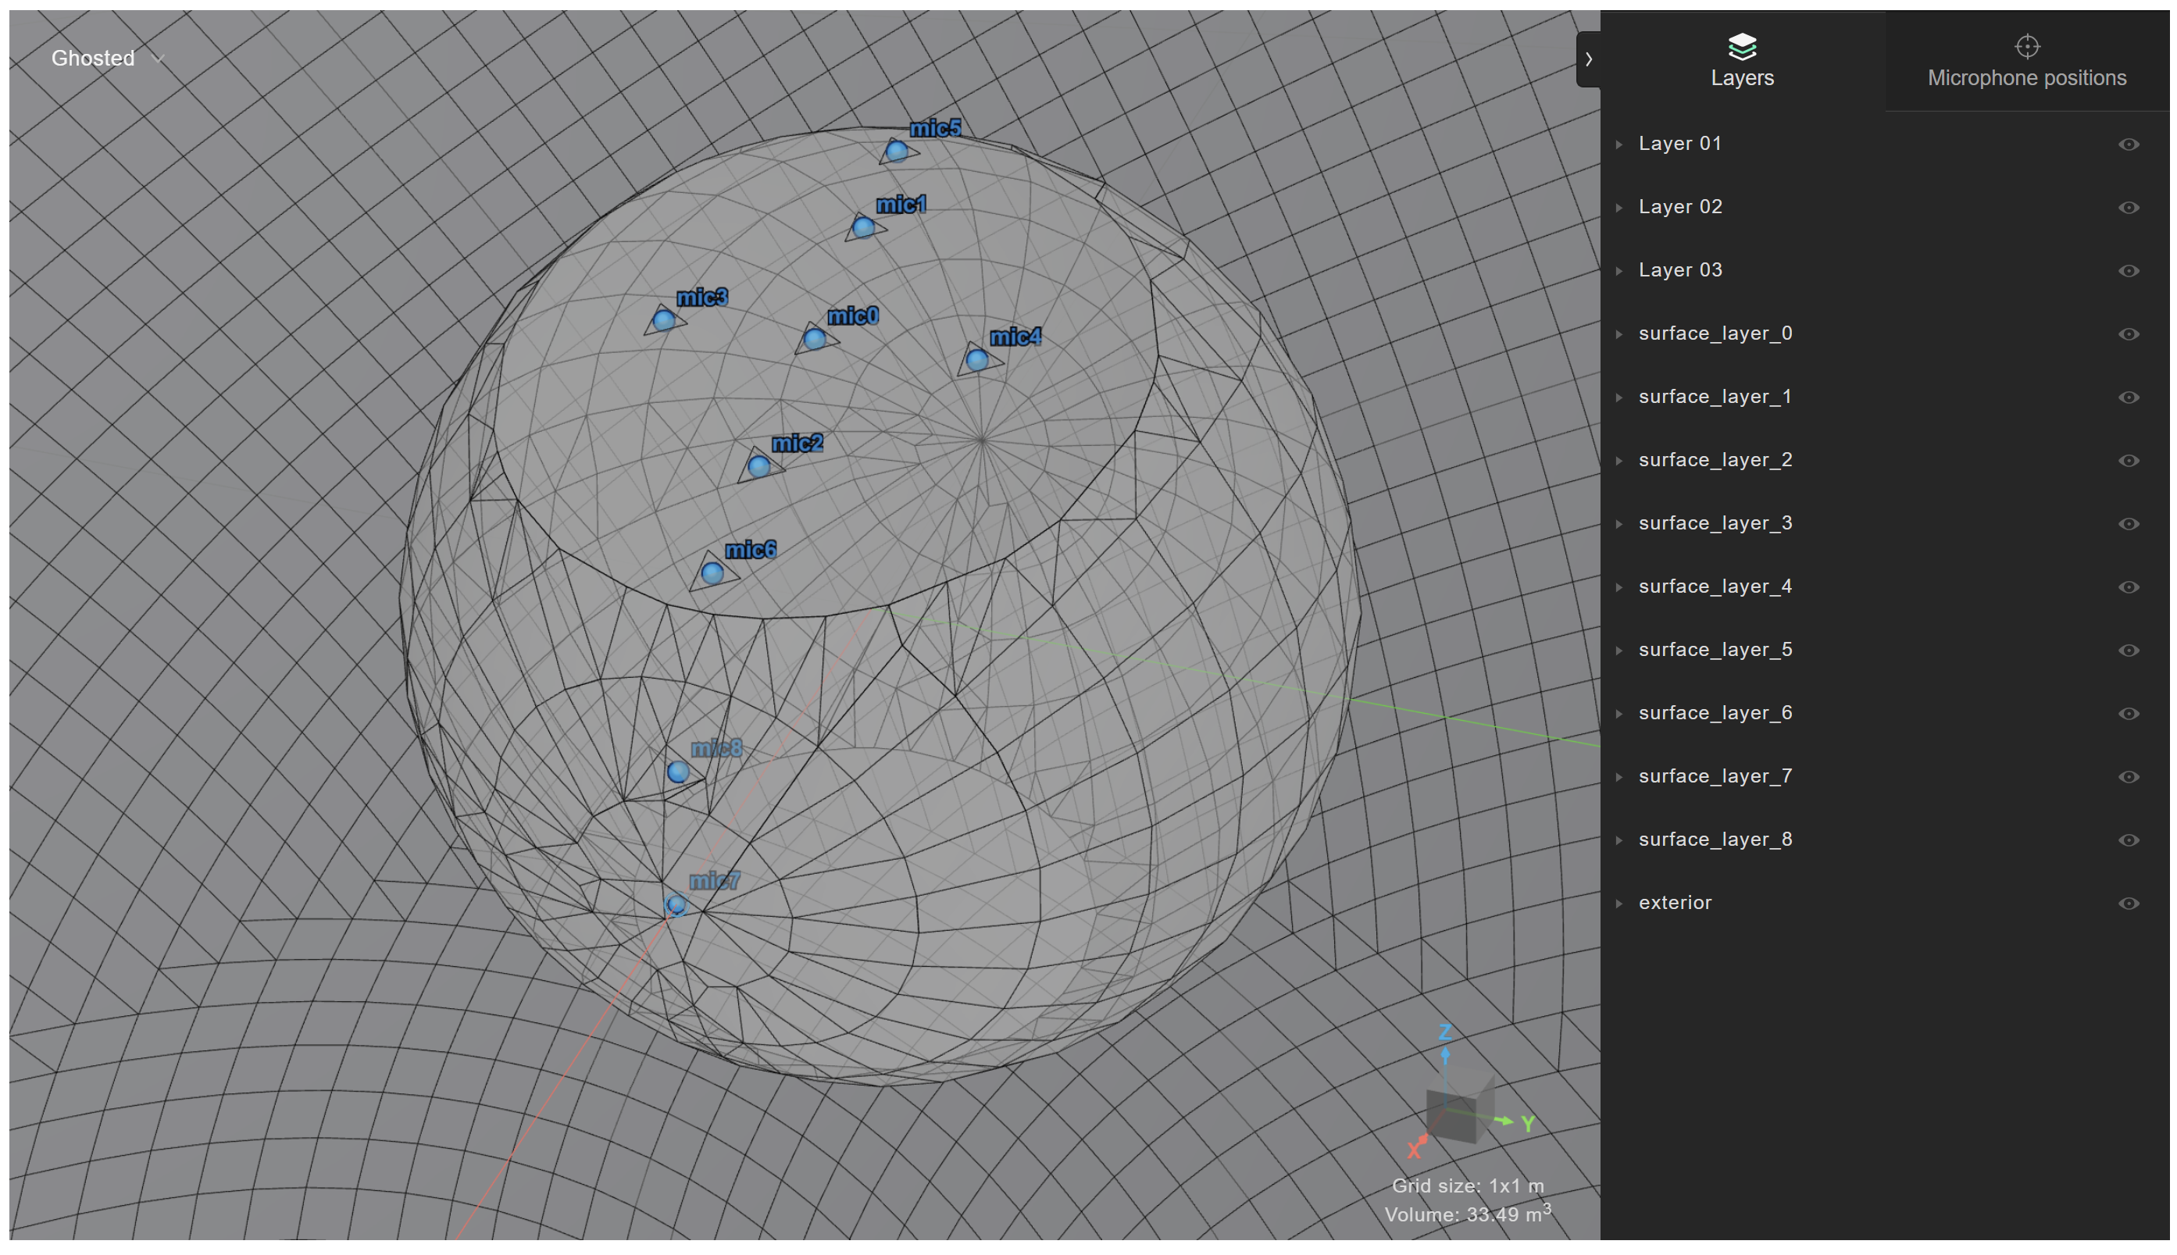Click the mic5 label text
The height and width of the screenshot is (1255, 2177).
click(936, 128)
